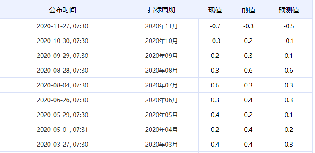The image size is (315, 153).
Task: Click the period cell 2020年09月
Action: (x=162, y=56)
